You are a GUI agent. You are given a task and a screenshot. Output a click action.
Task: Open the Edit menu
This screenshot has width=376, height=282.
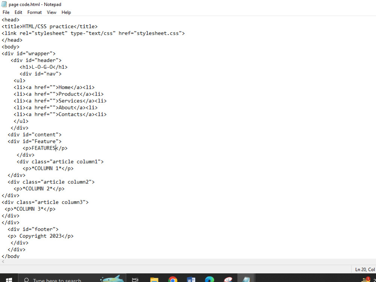18,12
